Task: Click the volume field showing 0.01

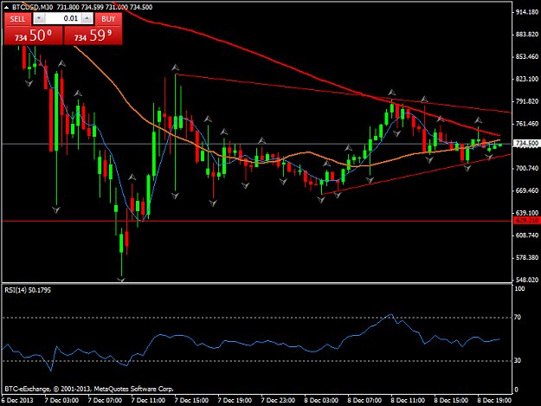Action: [x=63, y=19]
